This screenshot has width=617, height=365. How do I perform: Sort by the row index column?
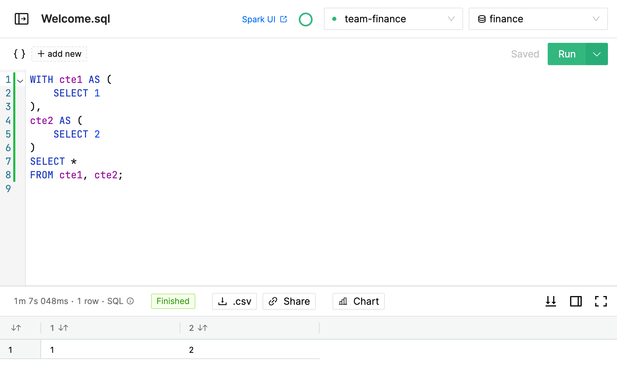pos(16,328)
